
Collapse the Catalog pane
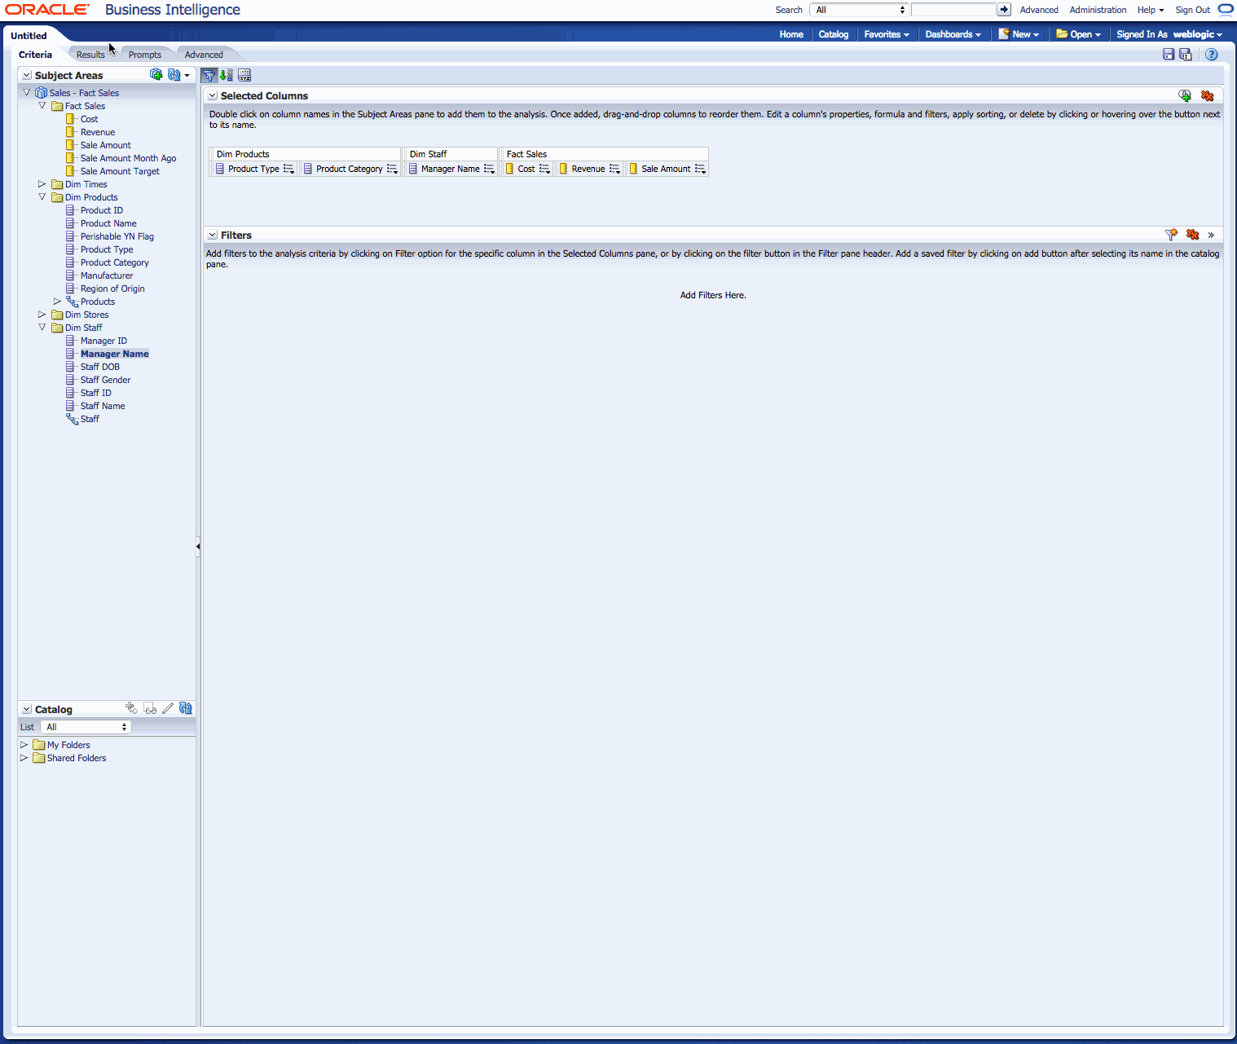27,709
